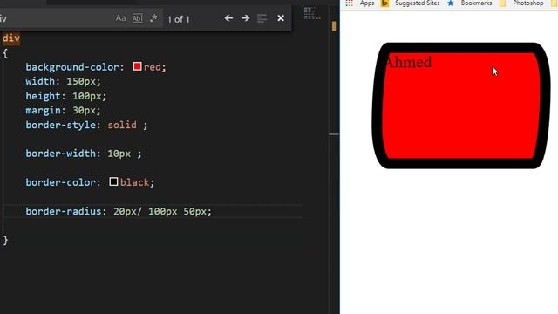
Task: Click the editor minimap
Action: click(x=312, y=14)
